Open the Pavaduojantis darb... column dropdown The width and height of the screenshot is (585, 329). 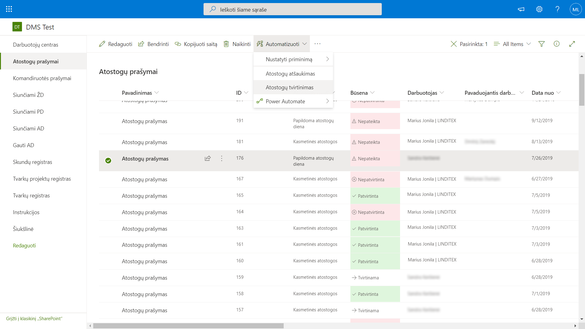click(x=522, y=93)
